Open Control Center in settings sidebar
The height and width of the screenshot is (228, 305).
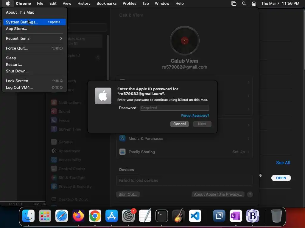pos(68,169)
